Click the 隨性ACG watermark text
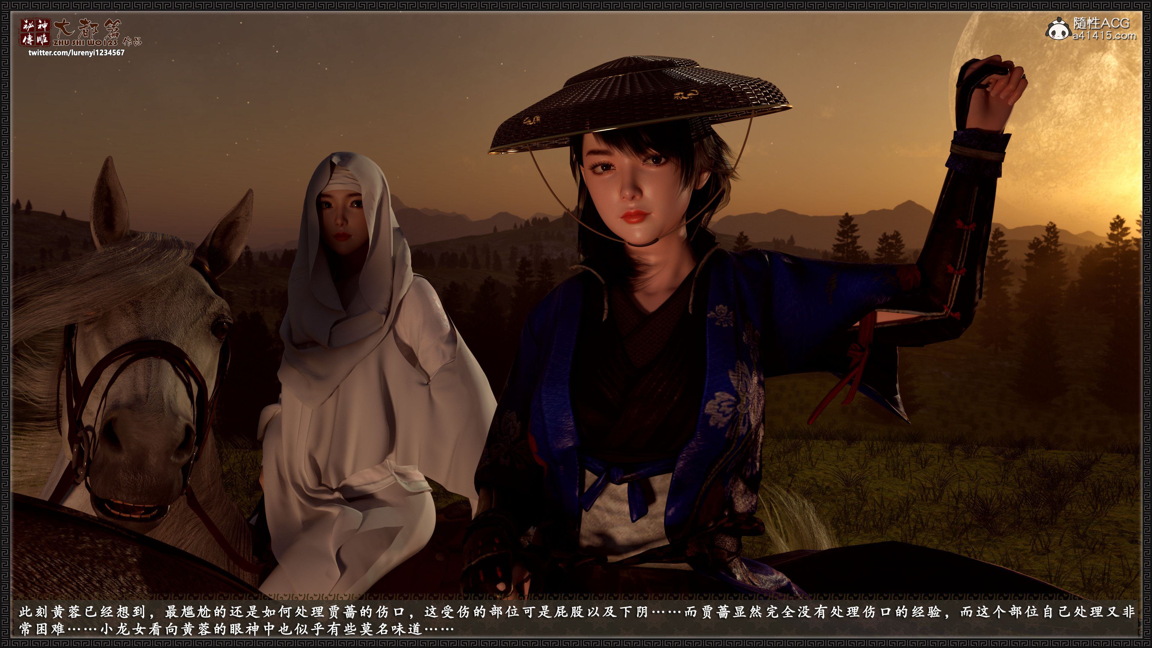 click(1101, 23)
